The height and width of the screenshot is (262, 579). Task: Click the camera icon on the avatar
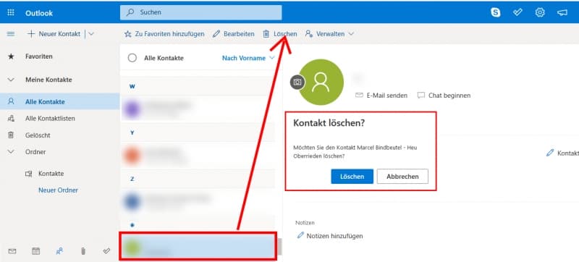[x=297, y=83]
